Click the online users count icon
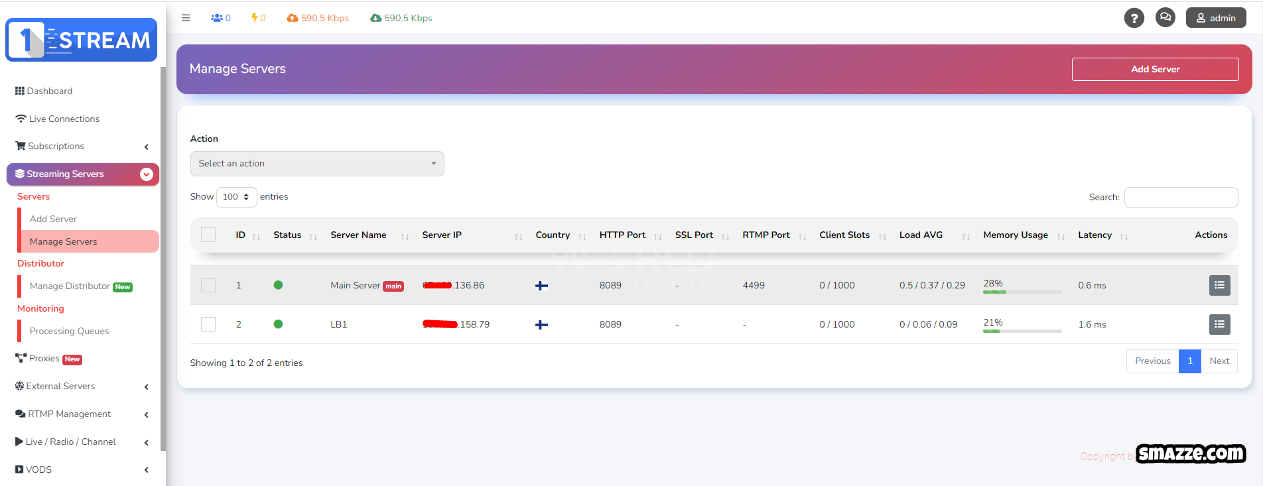 pyautogui.click(x=217, y=18)
